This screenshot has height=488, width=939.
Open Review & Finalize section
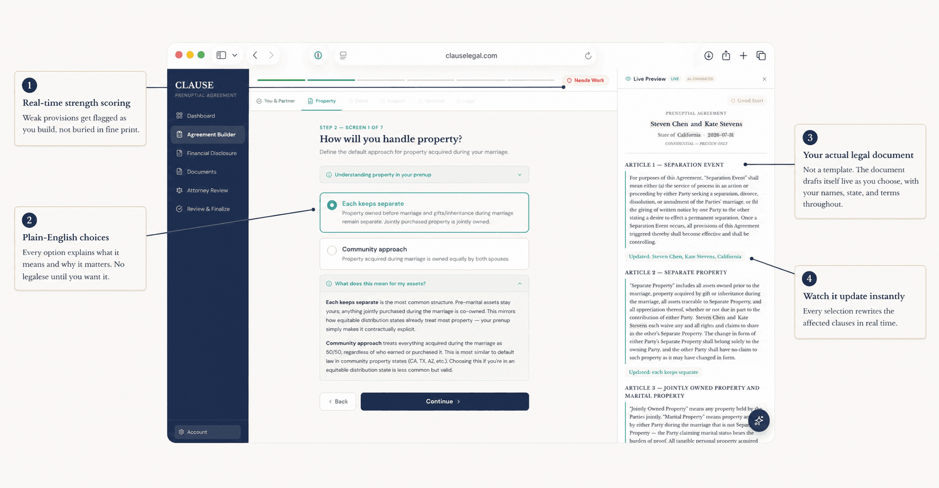[207, 209]
